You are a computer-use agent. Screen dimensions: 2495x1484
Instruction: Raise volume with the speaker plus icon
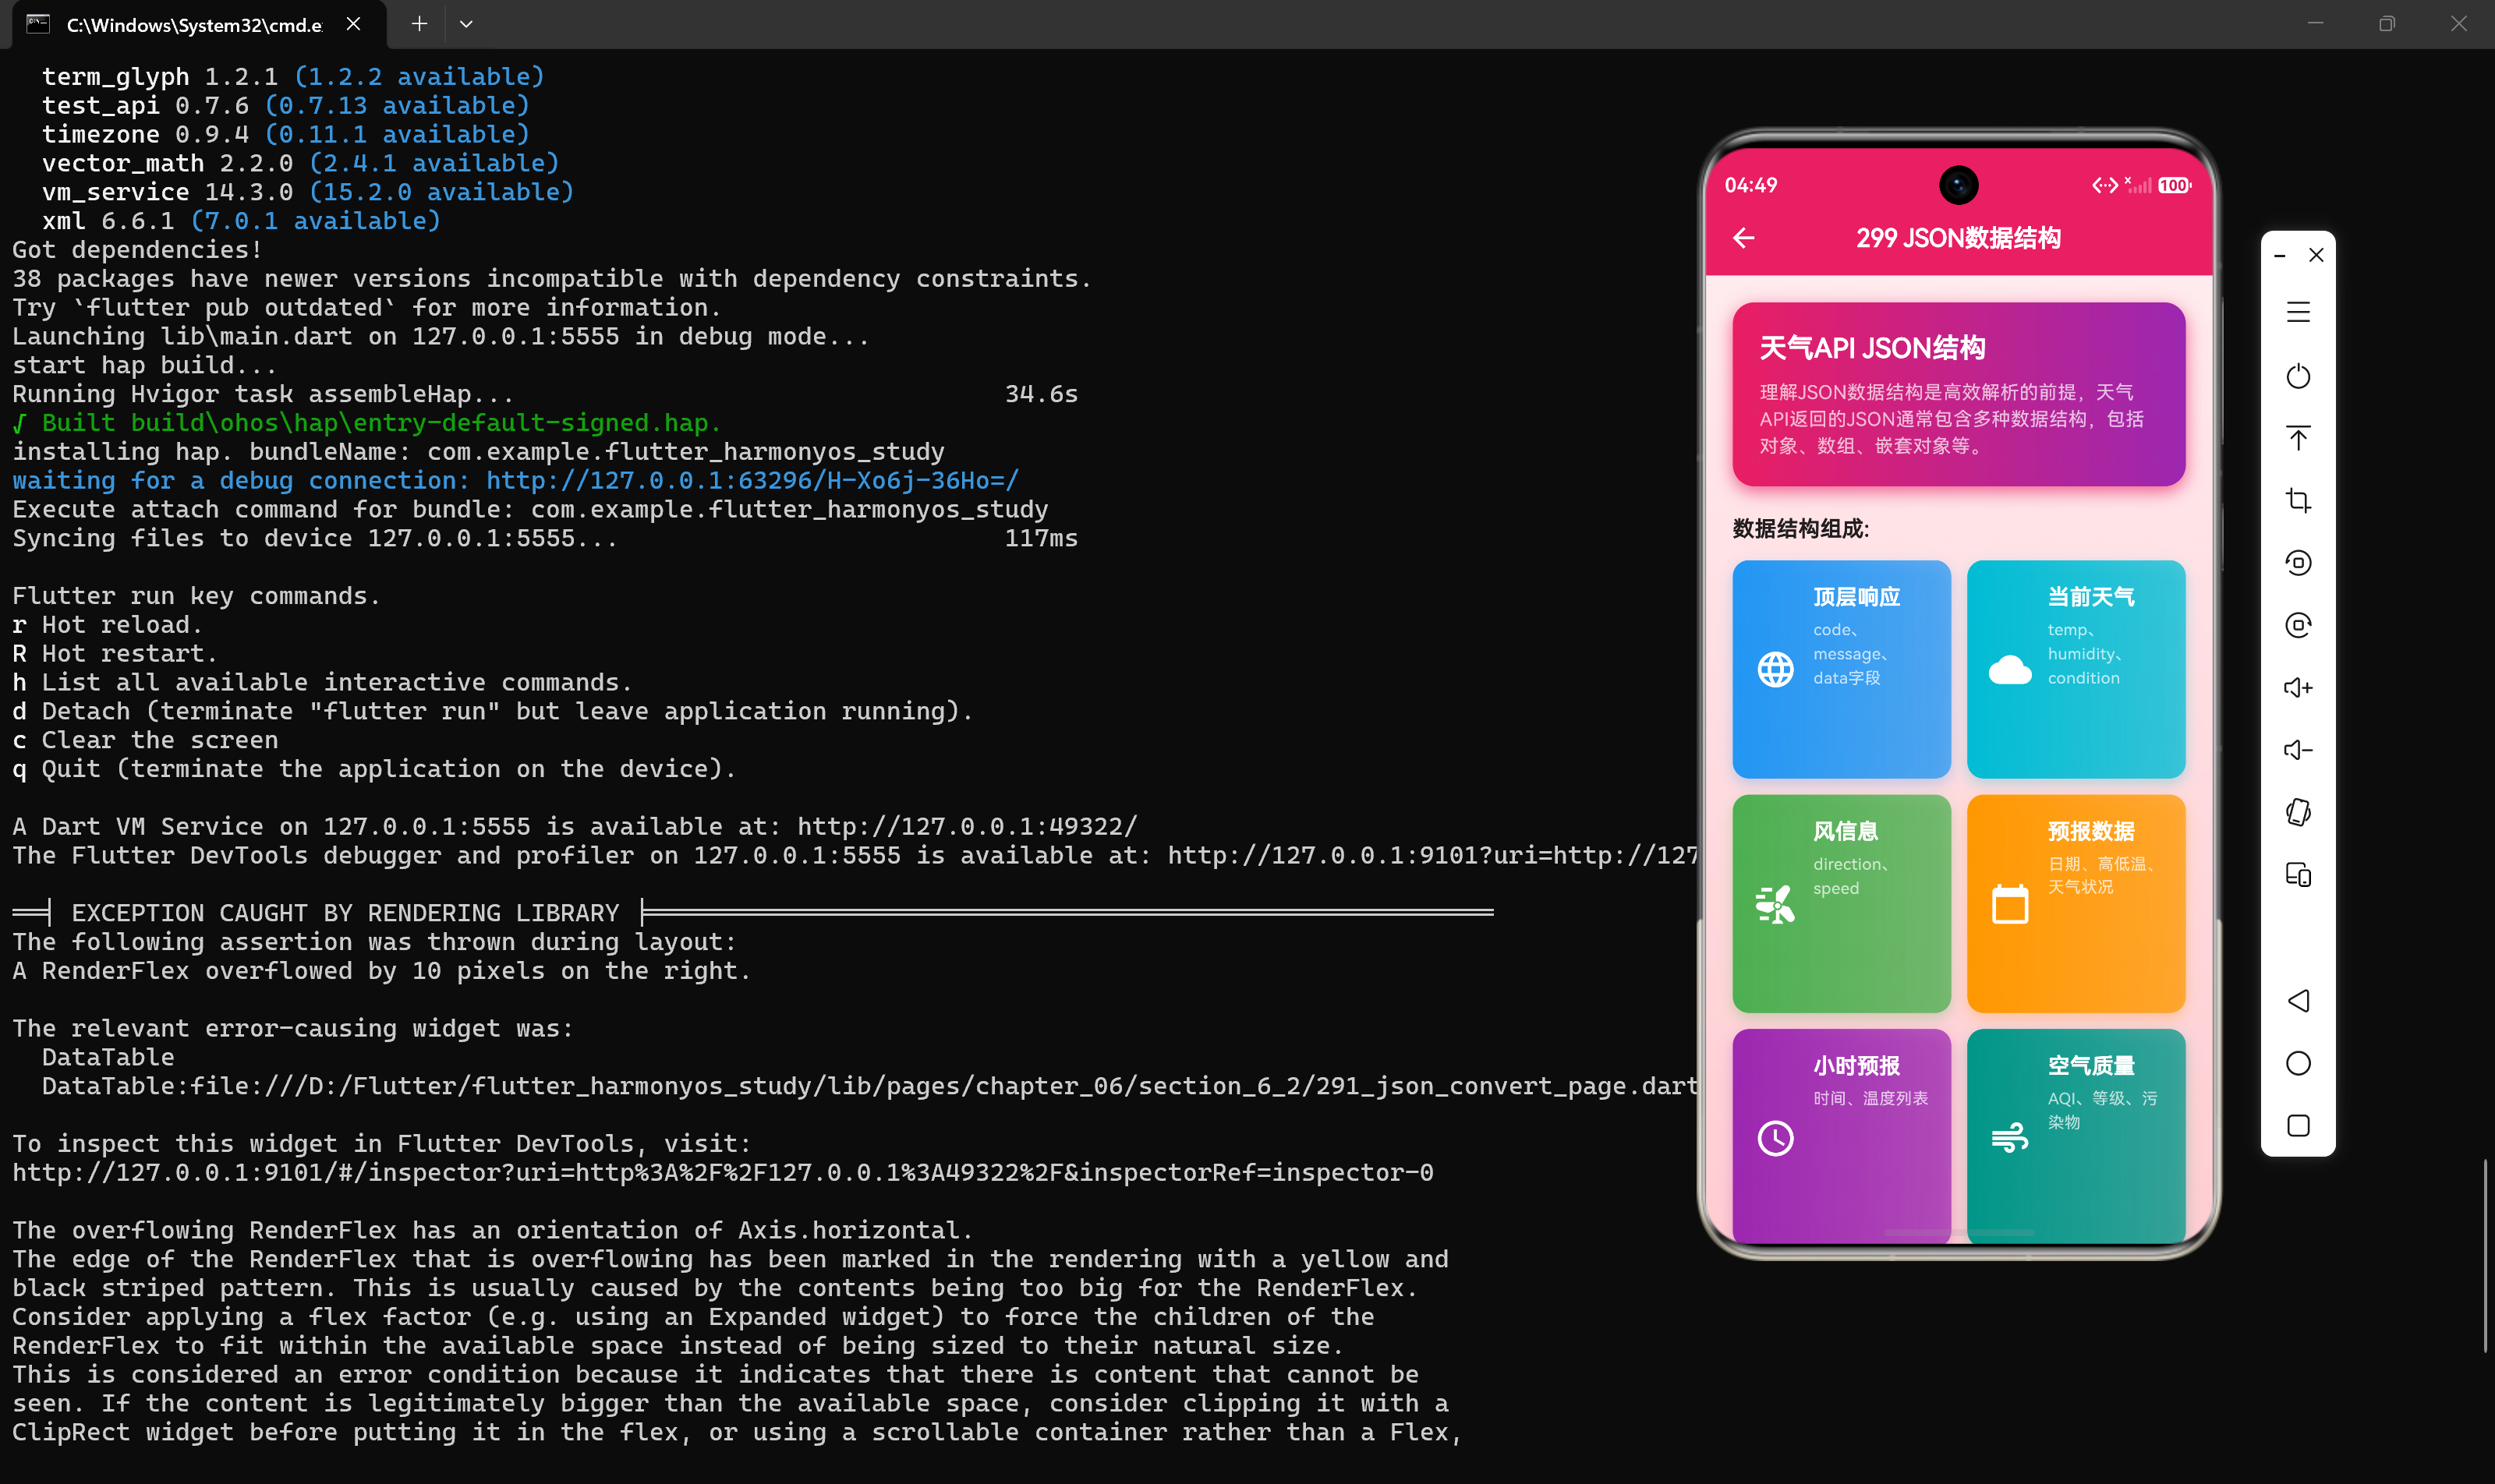click(x=2298, y=688)
